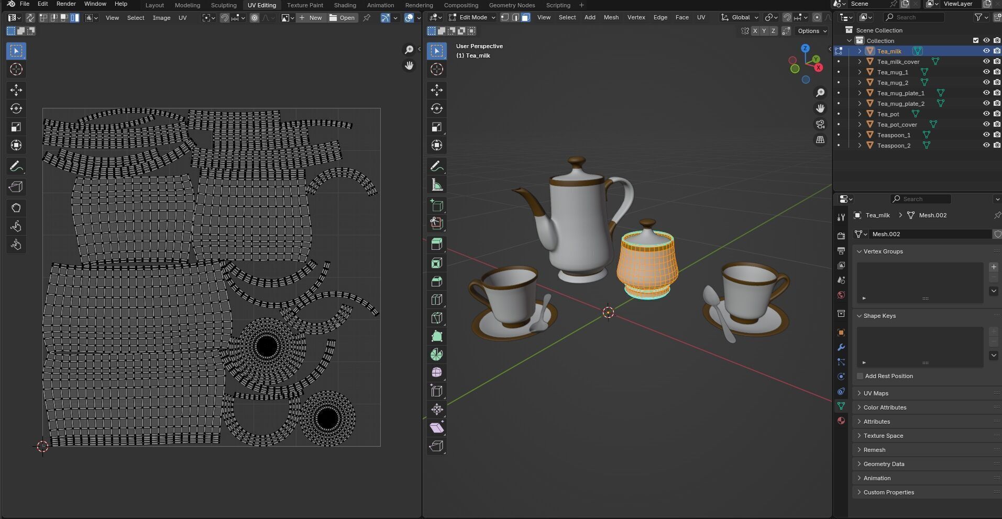The image size is (1002, 519).
Task: Add a new workspace tab
Action: (x=581, y=5)
